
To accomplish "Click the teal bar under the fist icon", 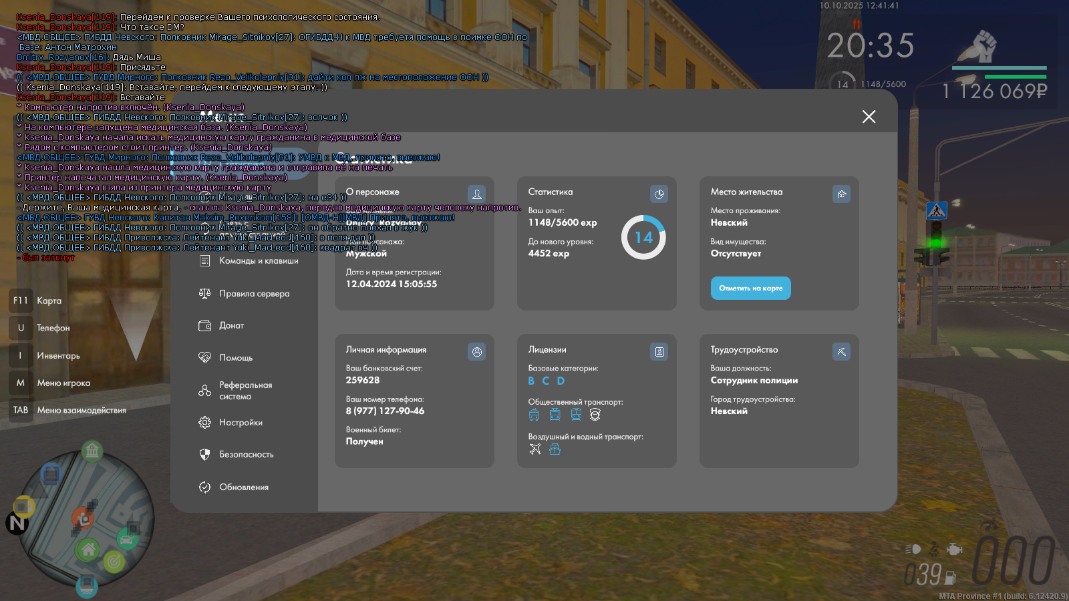I will coord(999,68).
